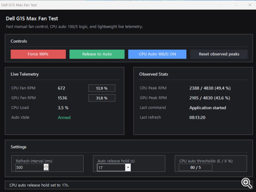Image resolution: width=256 pixels, height=192 pixels.
Task: Click the Refresh interval input field
Action: click(x=30, y=167)
